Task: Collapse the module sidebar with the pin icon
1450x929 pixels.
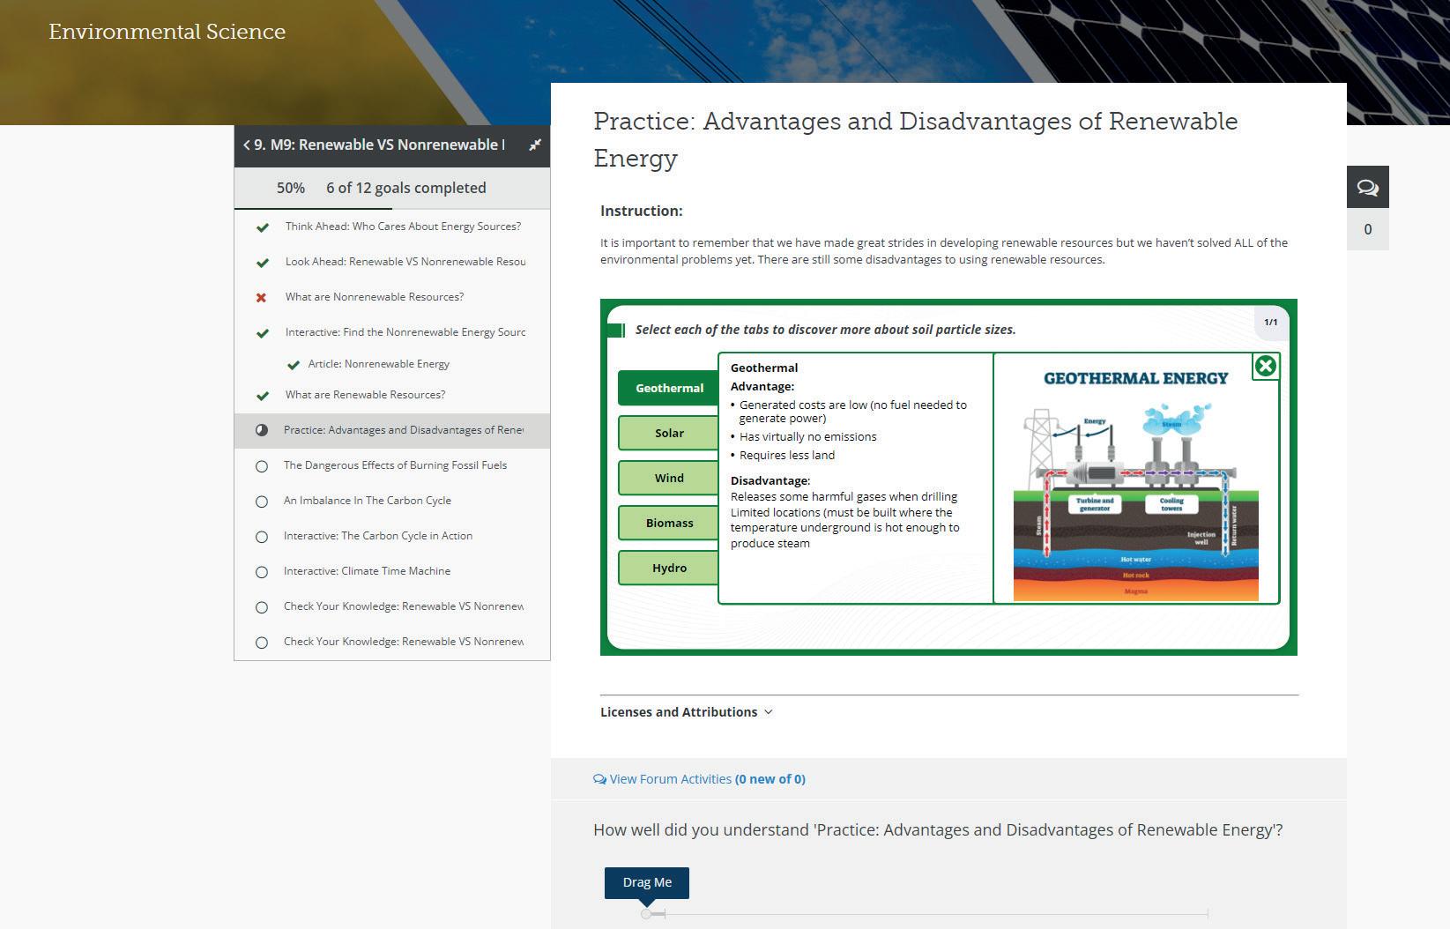Action: click(535, 145)
